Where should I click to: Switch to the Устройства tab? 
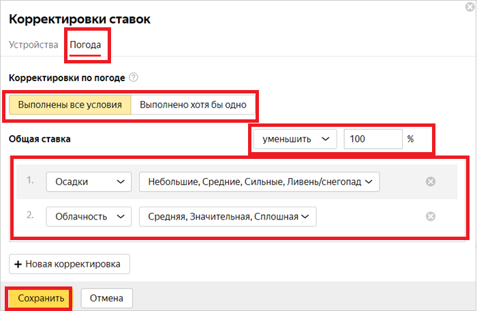pyautogui.click(x=33, y=45)
